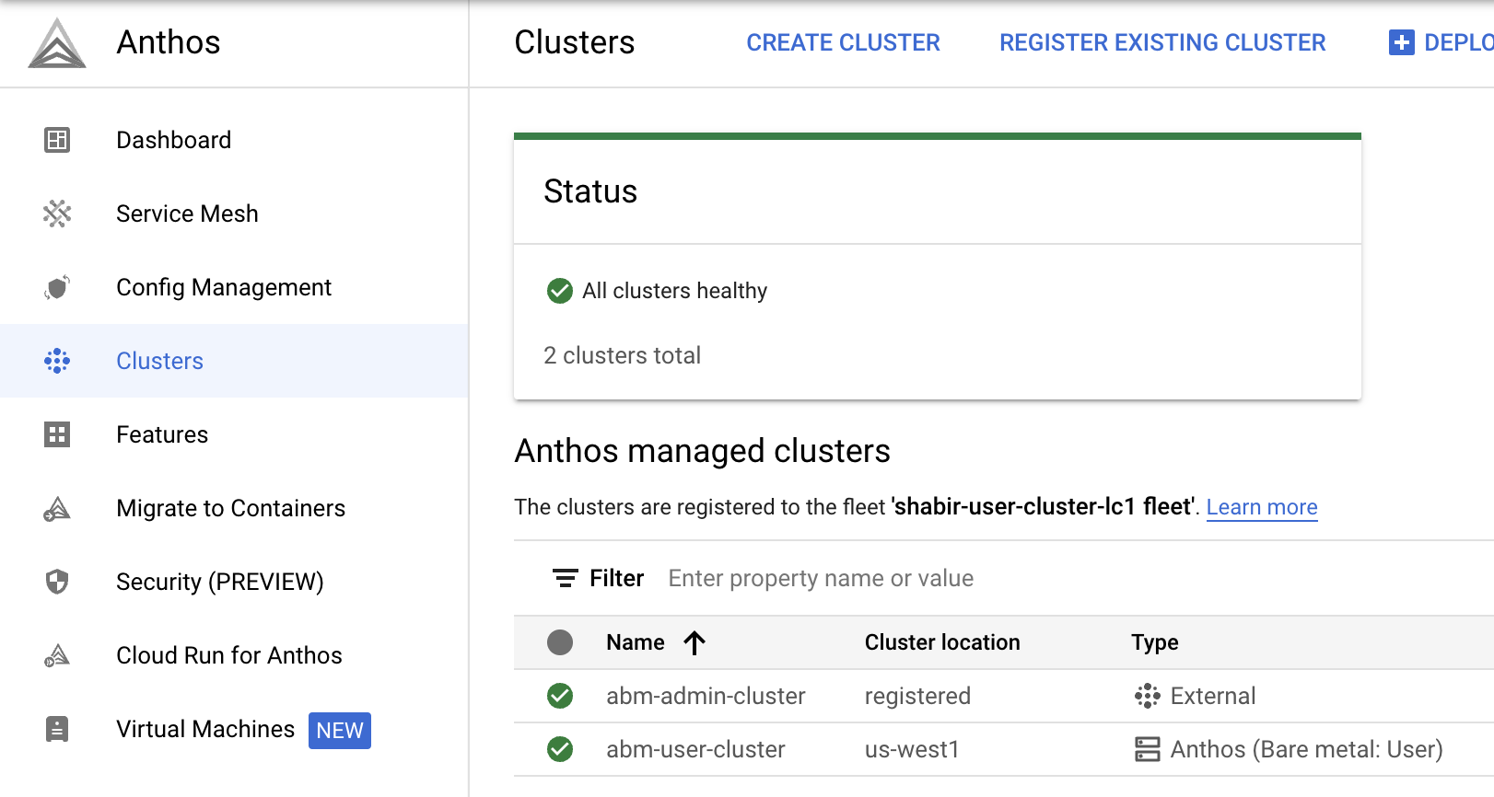Open the Virtual Machines menu item

pyautogui.click(x=205, y=729)
